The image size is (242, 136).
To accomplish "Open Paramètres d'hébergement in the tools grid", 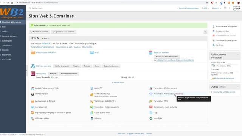I will (x=165, y=88).
